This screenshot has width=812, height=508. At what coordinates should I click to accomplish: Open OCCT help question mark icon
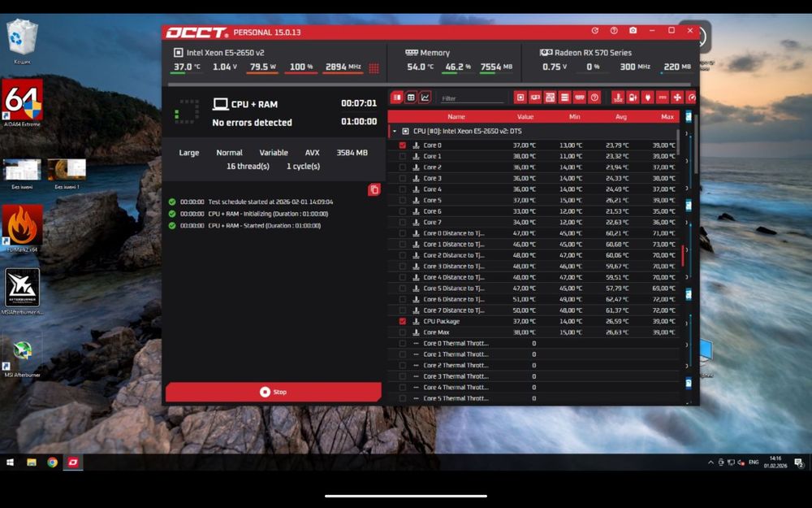(x=614, y=31)
